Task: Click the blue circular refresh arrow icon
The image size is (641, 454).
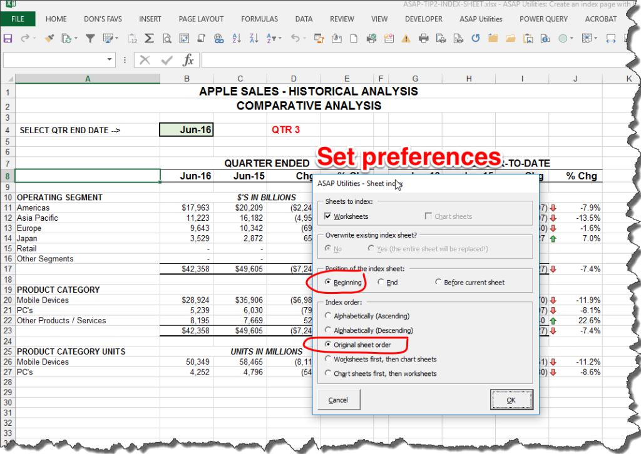Action: tap(476, 38)
